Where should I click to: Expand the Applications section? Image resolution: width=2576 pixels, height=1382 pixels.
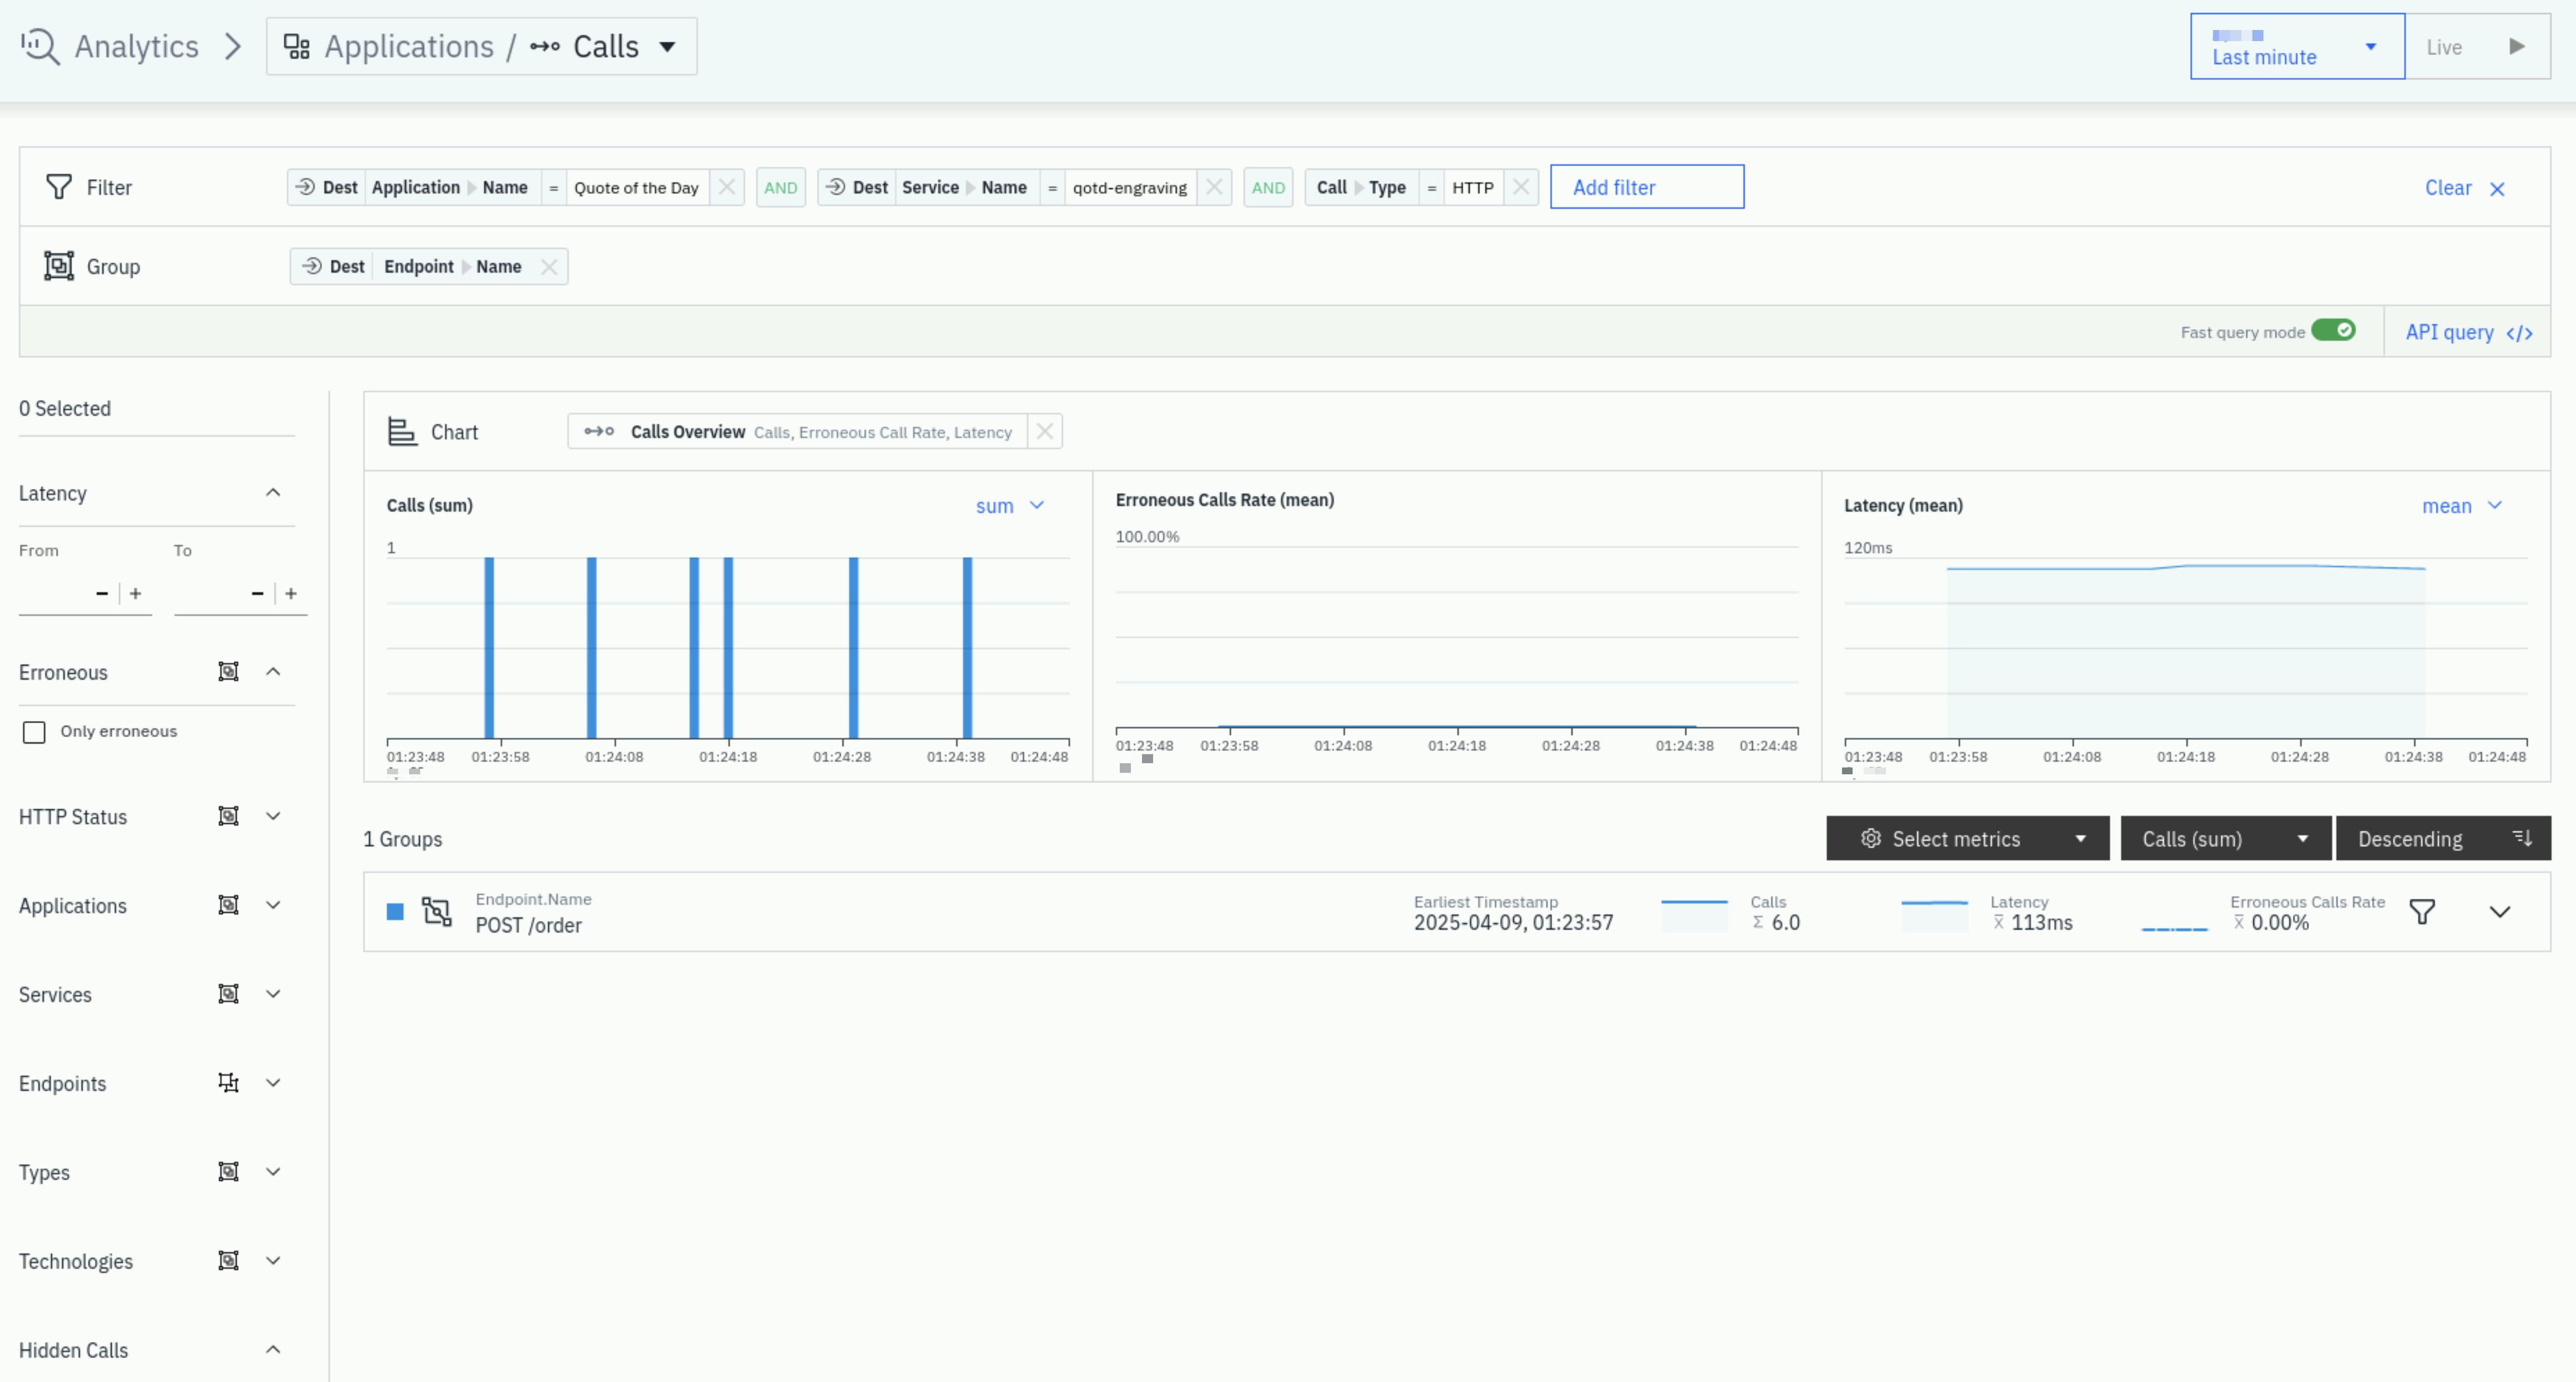(x=273, y=905)
